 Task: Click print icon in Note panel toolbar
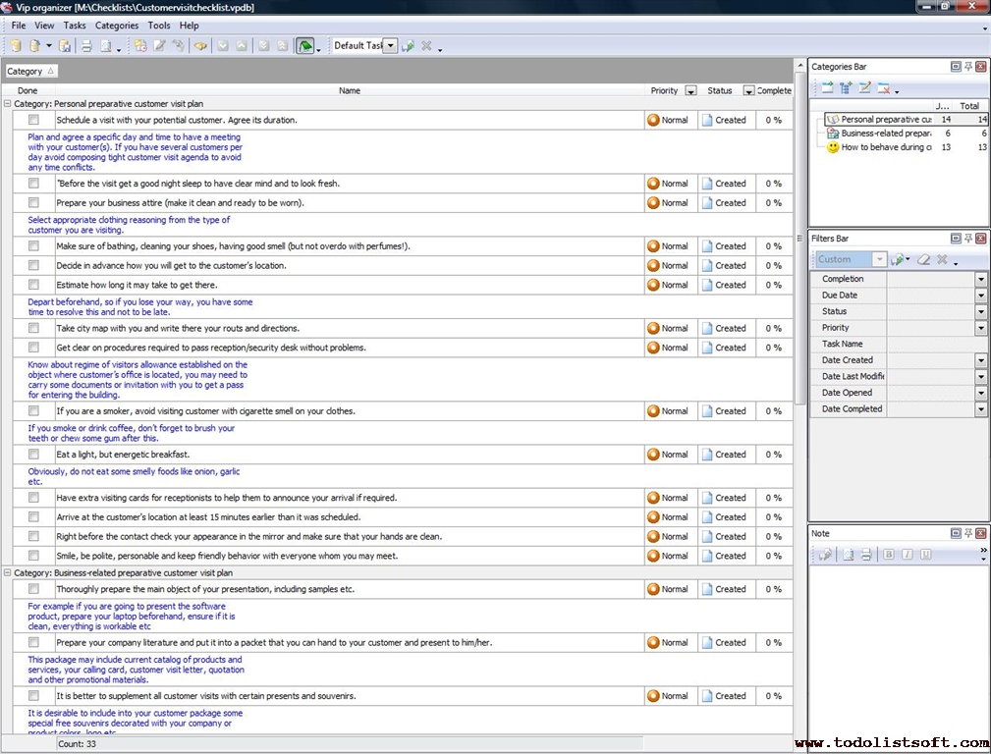point(866,555)
